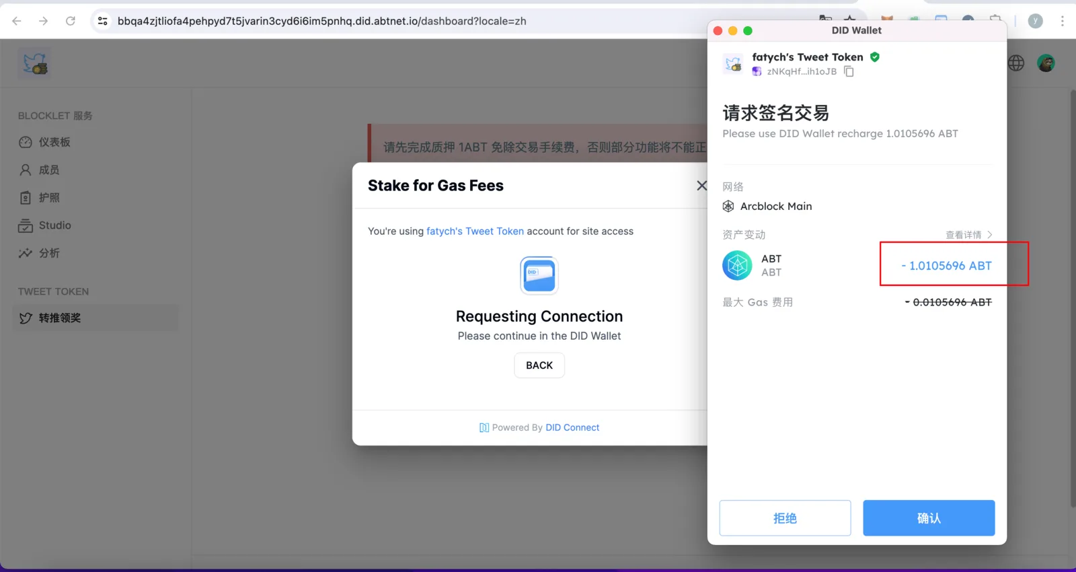
Task: Reject the transaction with 拒绝
Action: pos(785,518)
